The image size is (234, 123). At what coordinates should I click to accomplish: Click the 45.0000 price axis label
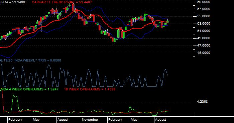pos(204,53)
